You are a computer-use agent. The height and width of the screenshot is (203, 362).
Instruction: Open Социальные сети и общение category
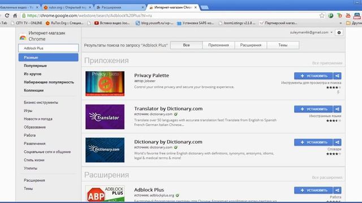[48, 152]
